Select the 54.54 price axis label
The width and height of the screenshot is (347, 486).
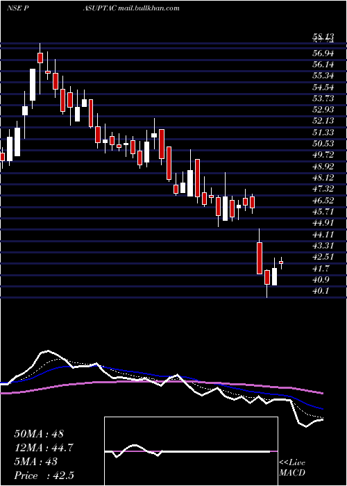pyautogui.click(x=323, y=87)
